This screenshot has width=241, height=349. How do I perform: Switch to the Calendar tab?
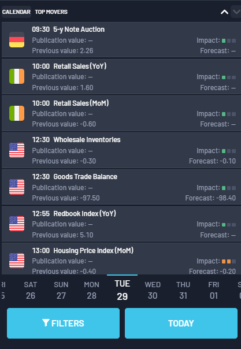point(16,12)
